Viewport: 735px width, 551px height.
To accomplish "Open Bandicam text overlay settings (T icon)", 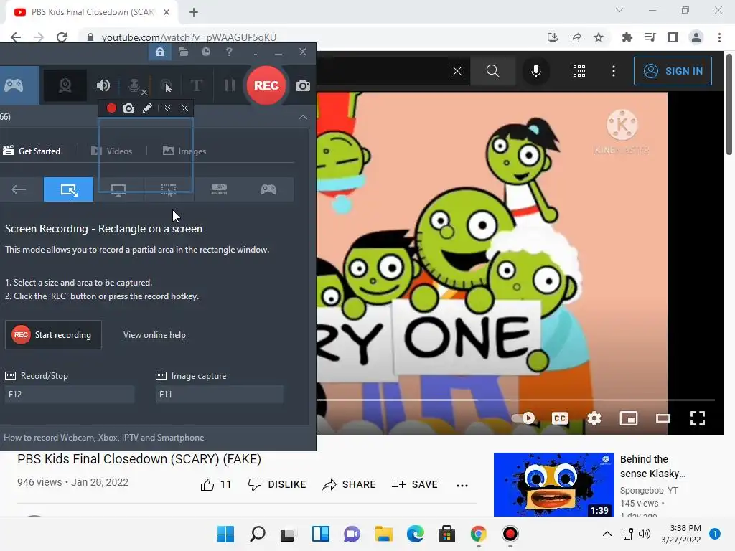I will pos(196,85).
